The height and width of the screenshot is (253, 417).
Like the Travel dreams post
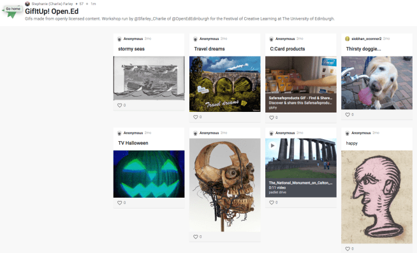[196, 117]
